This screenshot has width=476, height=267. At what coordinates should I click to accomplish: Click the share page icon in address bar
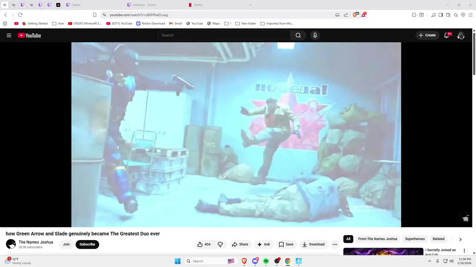click(x=346, y=15)
